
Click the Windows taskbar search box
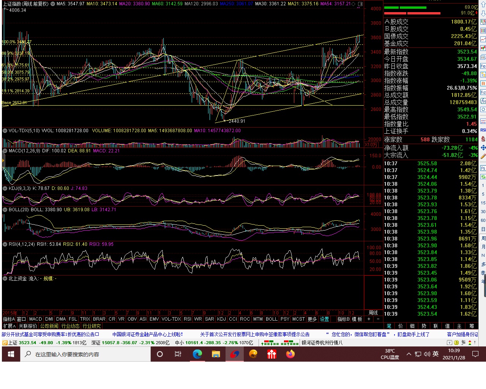click(85, 354)
